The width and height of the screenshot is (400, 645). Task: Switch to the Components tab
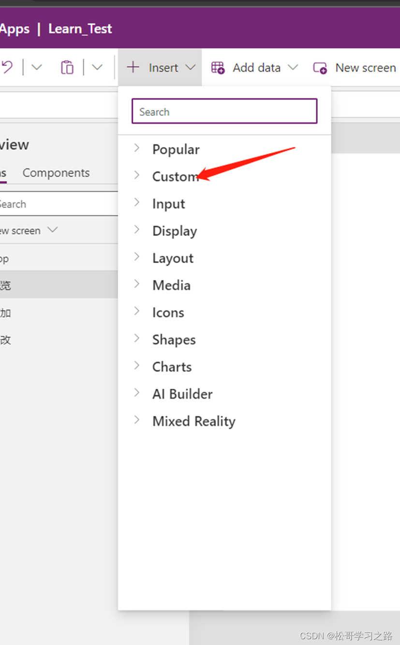click(56, 173)
